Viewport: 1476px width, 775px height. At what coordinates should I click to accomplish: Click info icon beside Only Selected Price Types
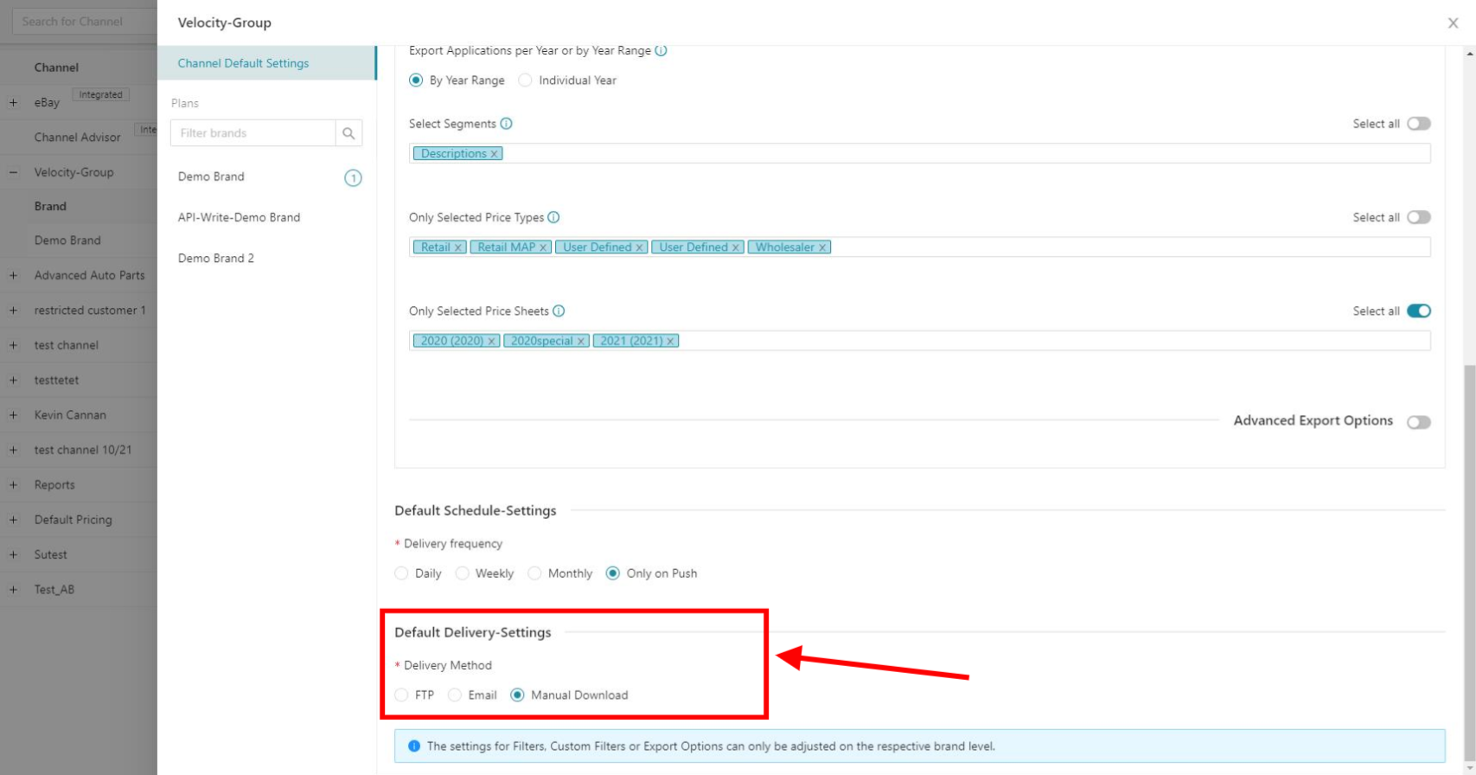click(x=554, y=217)
